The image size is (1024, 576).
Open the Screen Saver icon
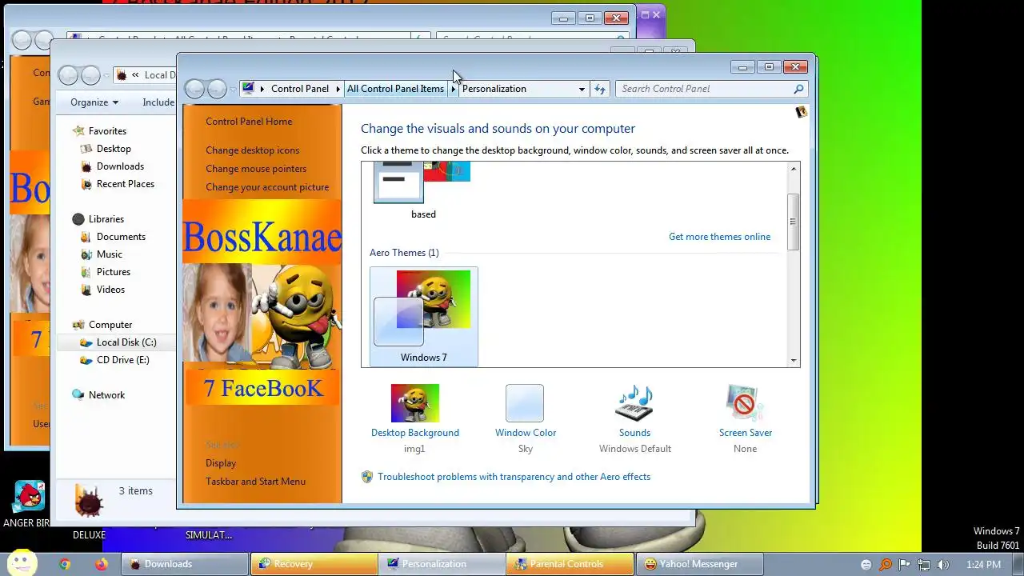point(745,403)
